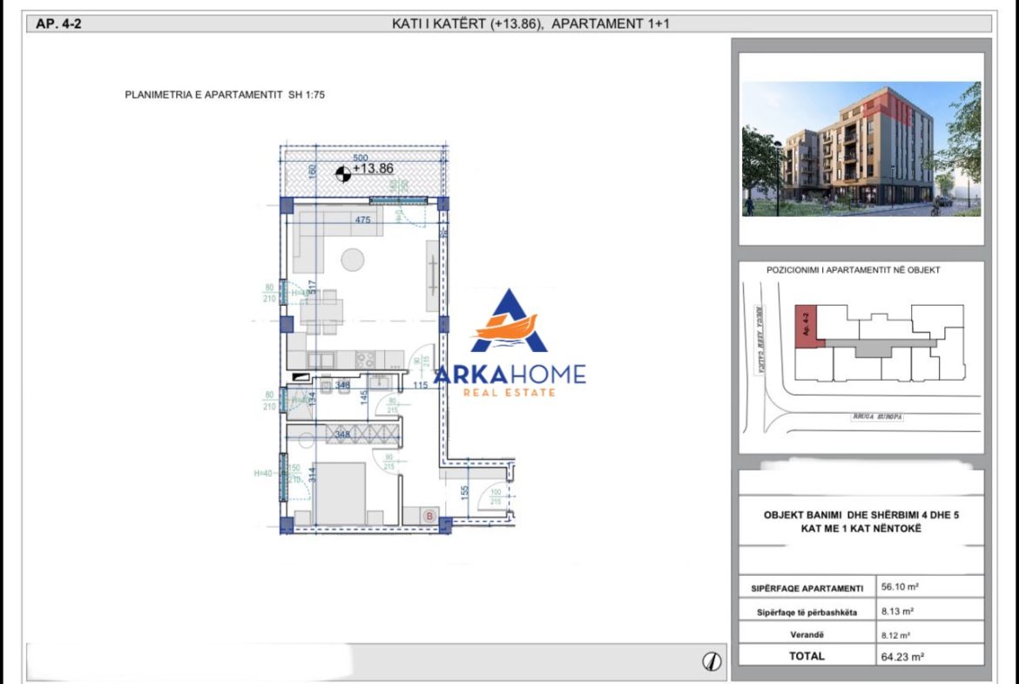This screenshot has height=684, width=1019.
Task: Click the 56.10 m² apartment area value
Action: pyautogui.click(x=900, y=586)
